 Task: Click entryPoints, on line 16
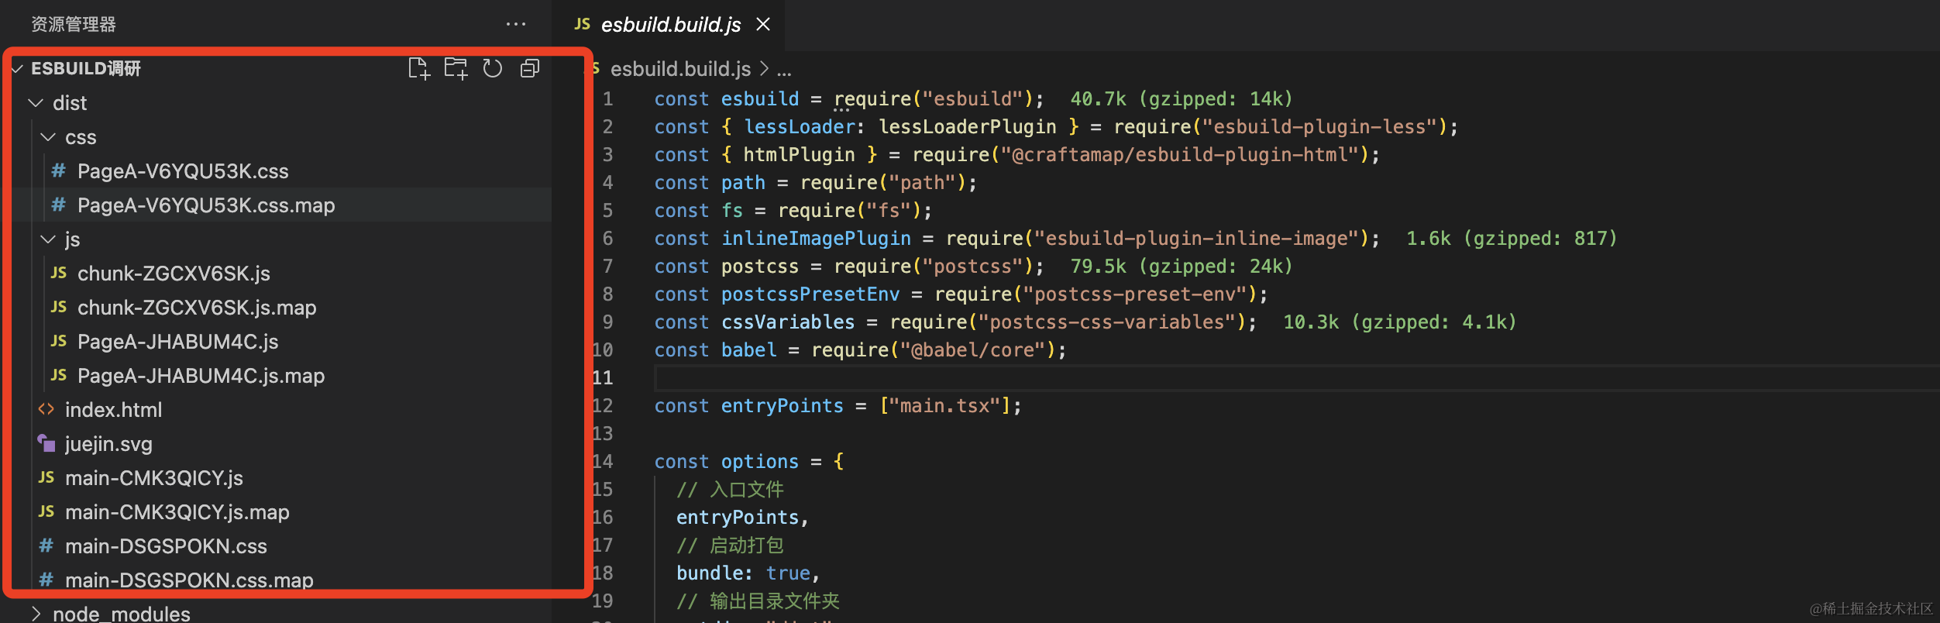coord(742,518)
